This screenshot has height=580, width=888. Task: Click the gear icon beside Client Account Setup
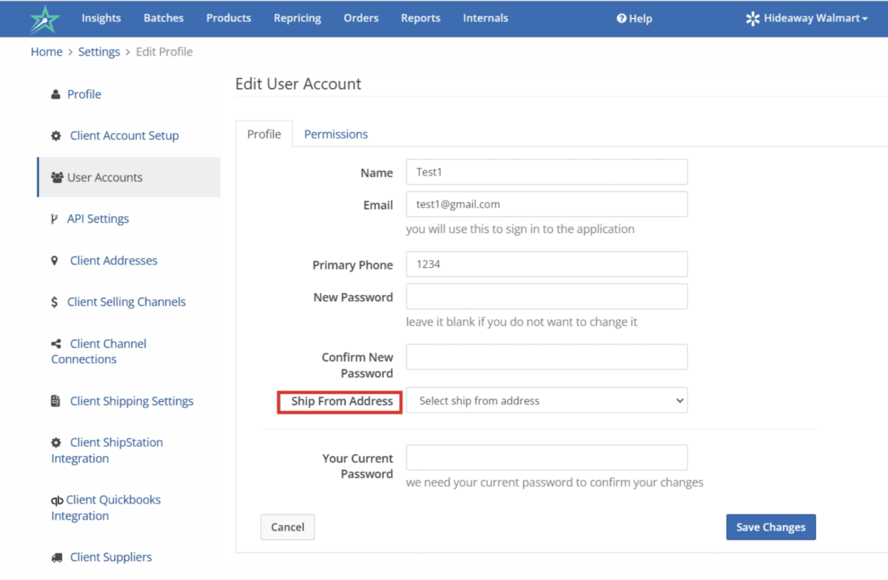click(55, 135)
